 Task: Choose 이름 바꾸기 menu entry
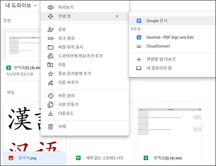85,82
